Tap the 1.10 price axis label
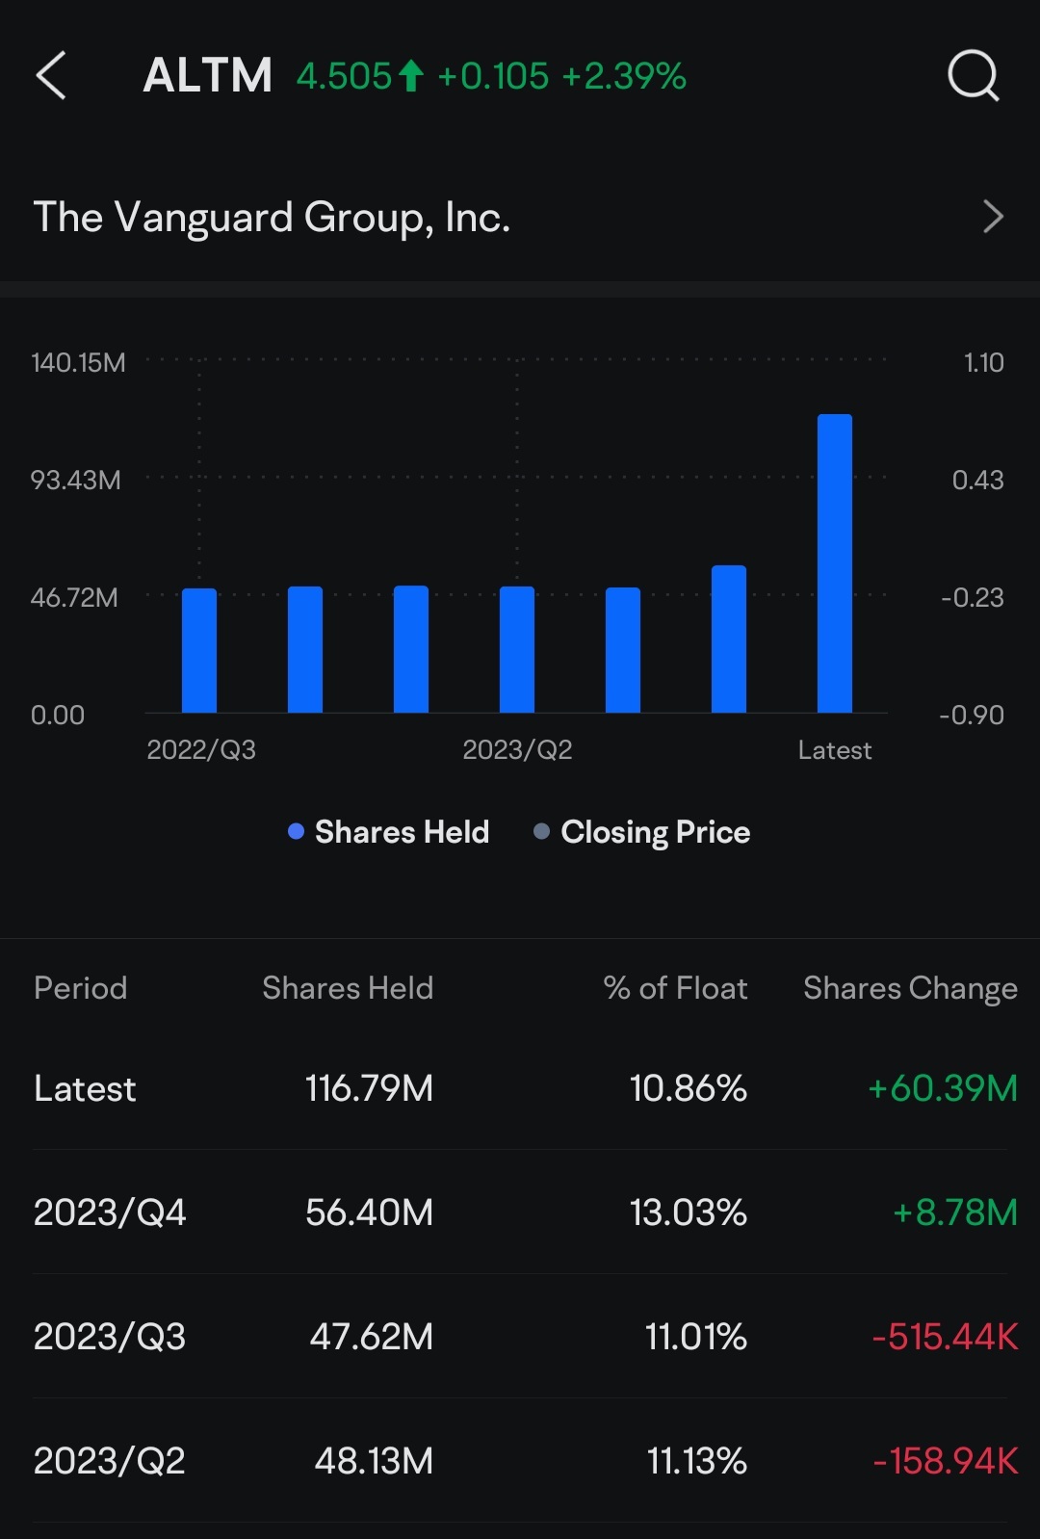1040x1539 pixels. pos(983,363)
